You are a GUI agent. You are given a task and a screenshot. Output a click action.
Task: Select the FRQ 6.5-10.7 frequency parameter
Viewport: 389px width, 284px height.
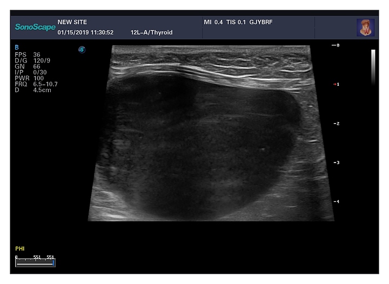36,84
